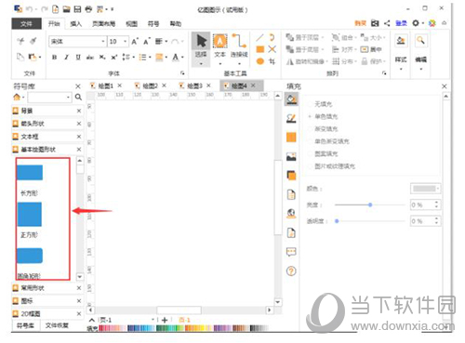Choose the line drawing tool

[x=259, y=37]
